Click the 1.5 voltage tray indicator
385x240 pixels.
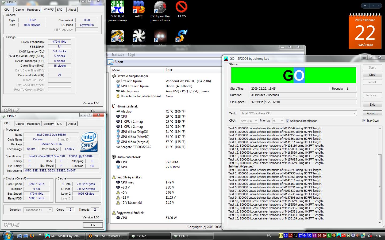coord(281,236)
